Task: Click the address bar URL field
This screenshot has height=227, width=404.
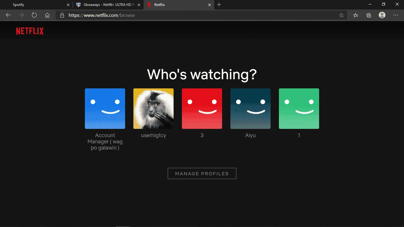Action: coord(201,15)
